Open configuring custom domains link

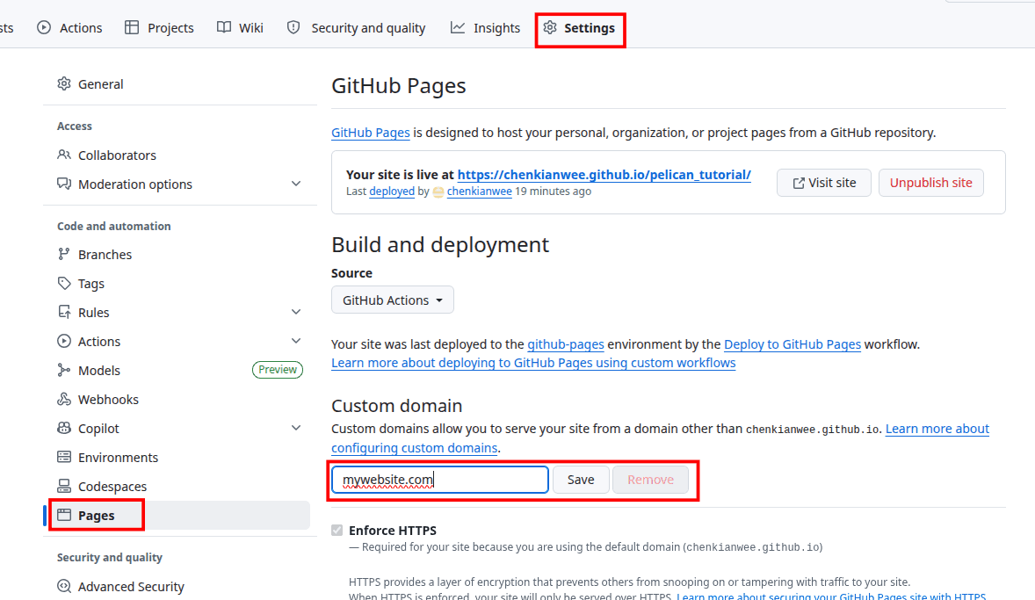[415, 448]
